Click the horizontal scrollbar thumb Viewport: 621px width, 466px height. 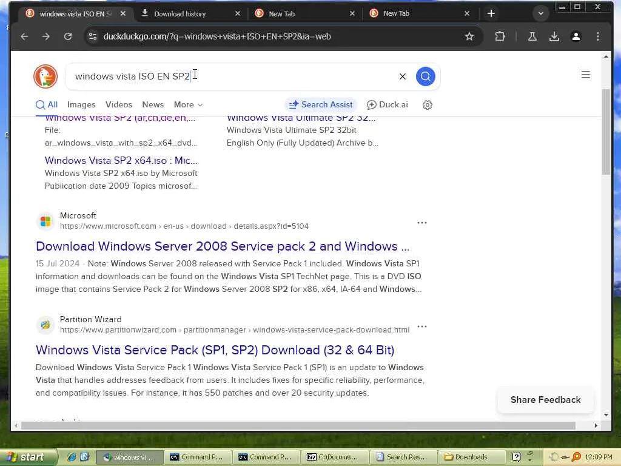click(x=298, y=425)
